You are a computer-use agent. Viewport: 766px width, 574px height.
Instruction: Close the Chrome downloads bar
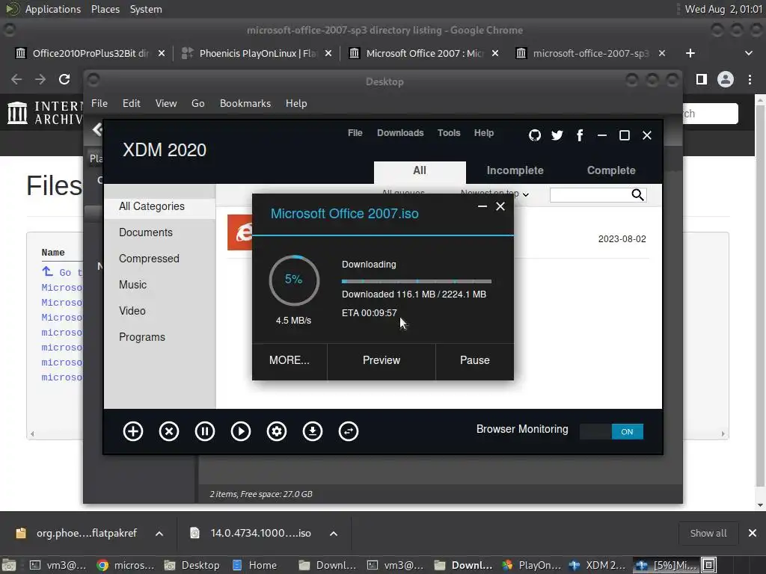tap(753, 533)
